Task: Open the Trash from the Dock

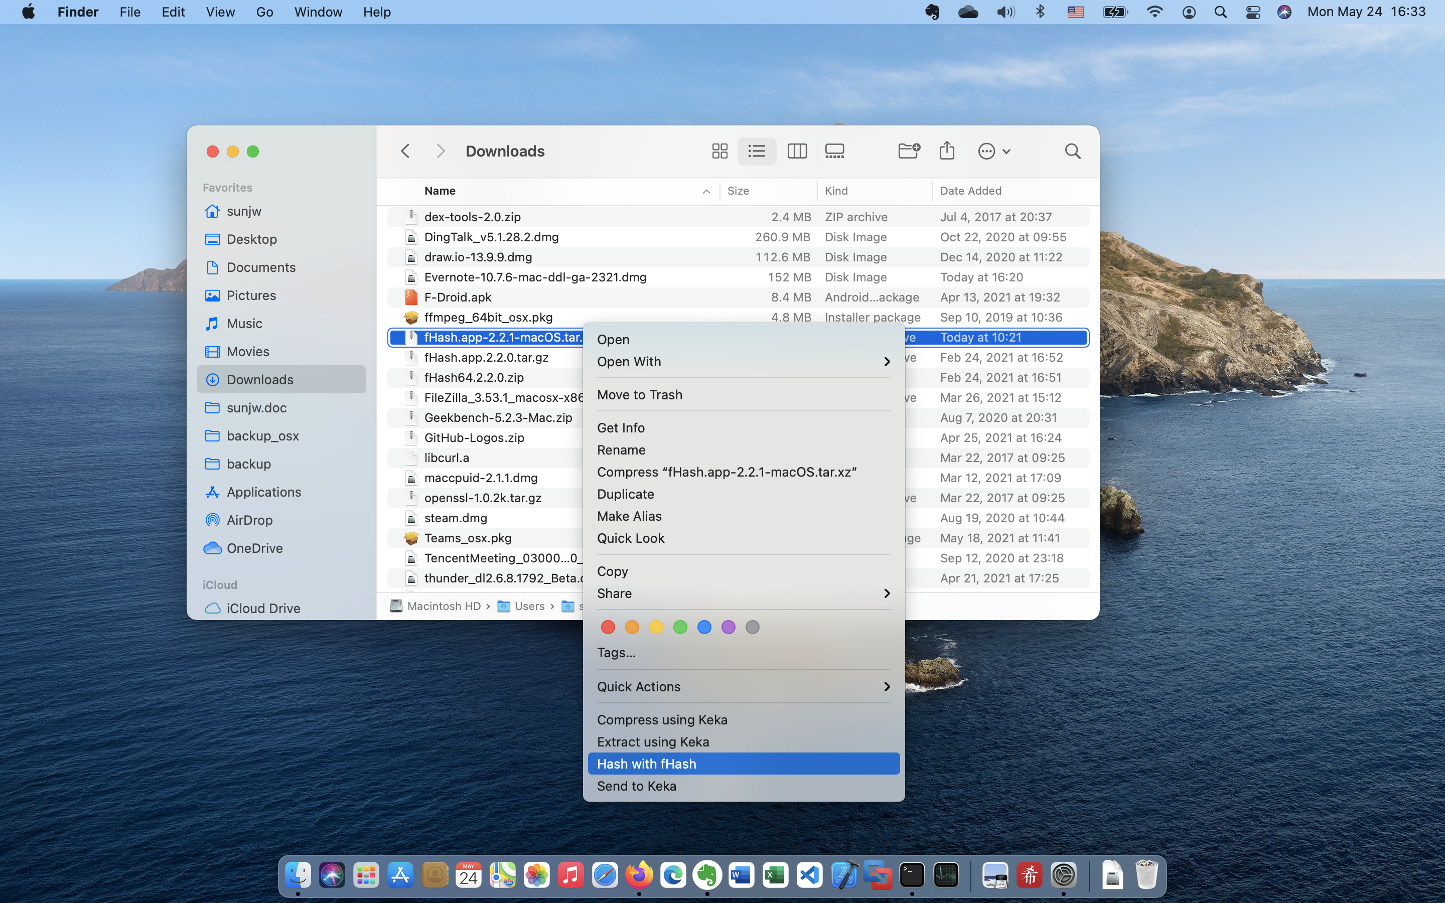Action: click(x=1146, y=874)
